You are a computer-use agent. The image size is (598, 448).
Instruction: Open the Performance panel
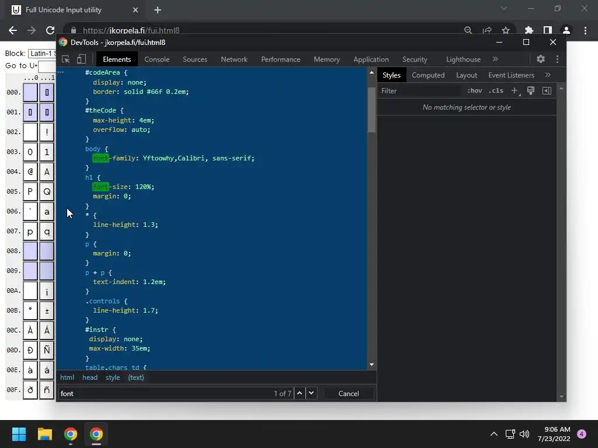pos(281,60)
